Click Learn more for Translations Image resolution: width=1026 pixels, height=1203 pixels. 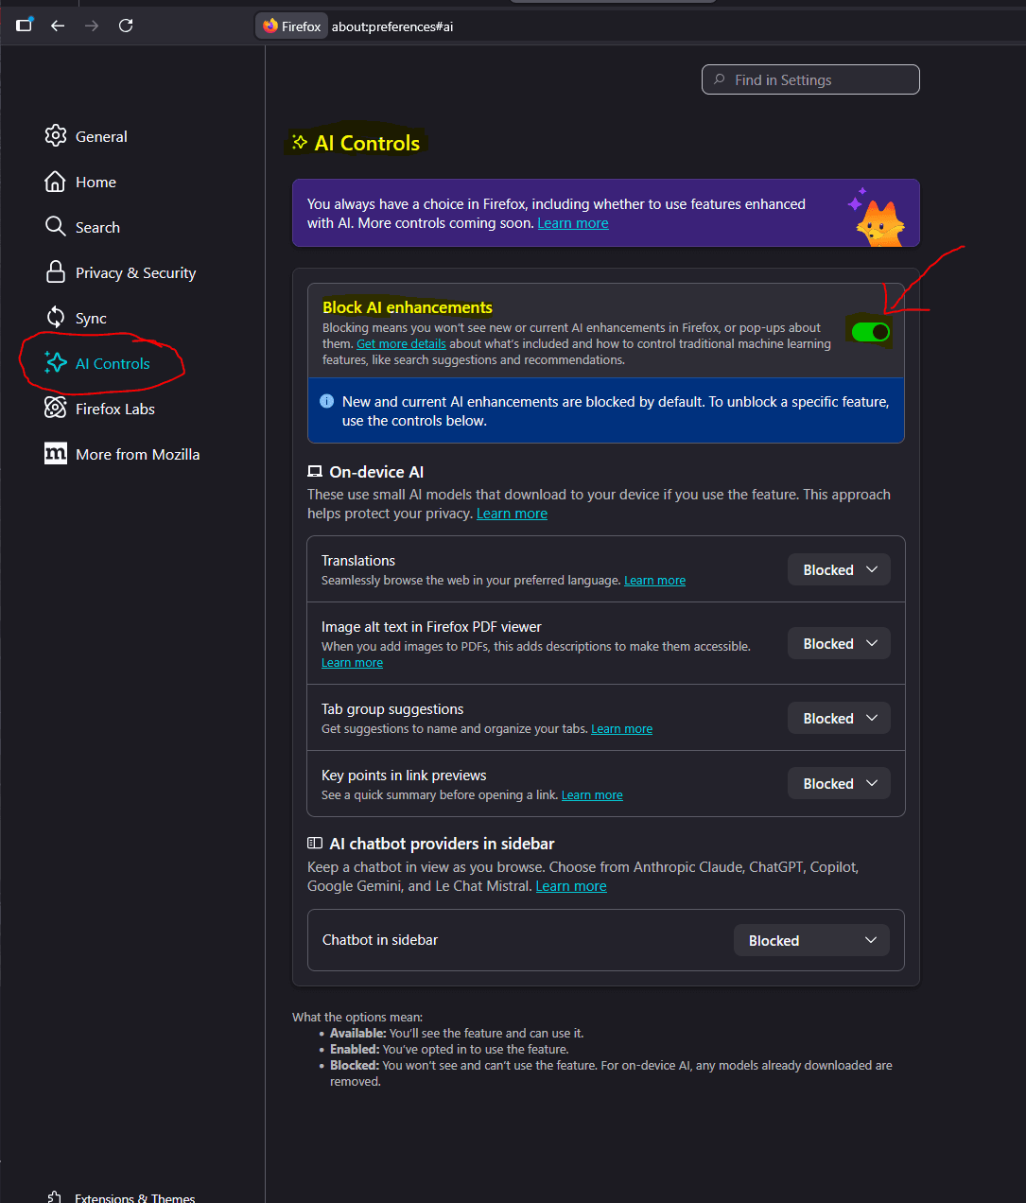tap(654, 581)
